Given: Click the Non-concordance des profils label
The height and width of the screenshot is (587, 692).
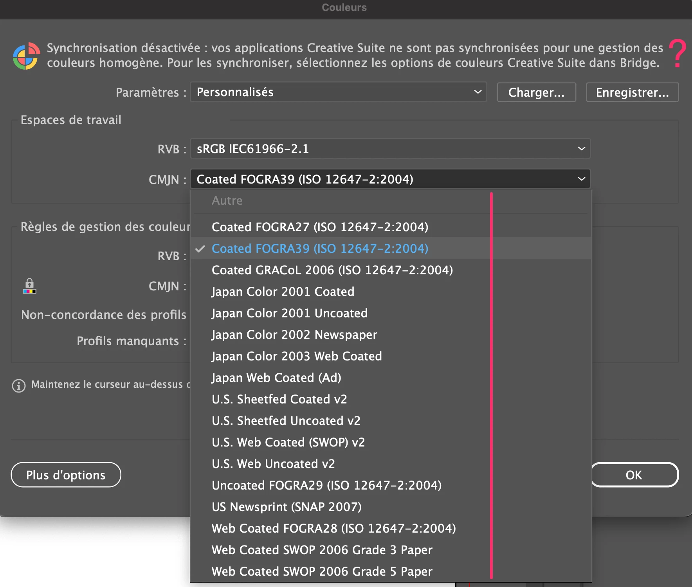Looking at the screenshot, I should coord(104,315).
